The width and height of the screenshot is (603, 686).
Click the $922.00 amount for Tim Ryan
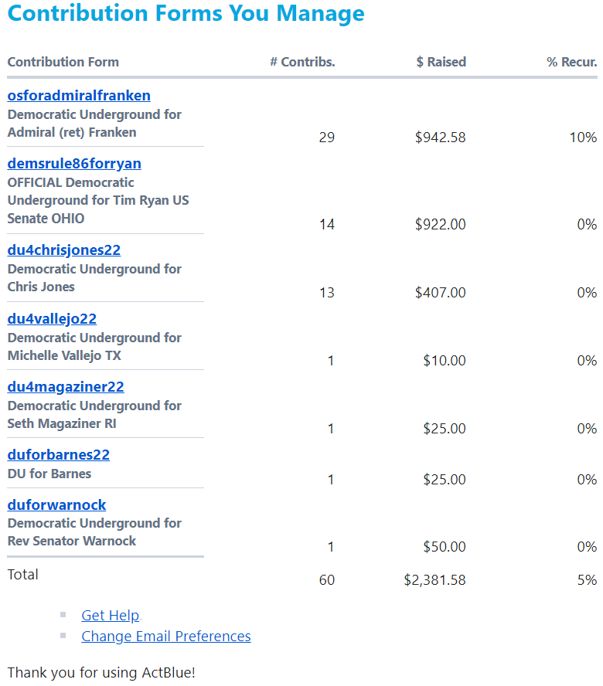[441, 225]
